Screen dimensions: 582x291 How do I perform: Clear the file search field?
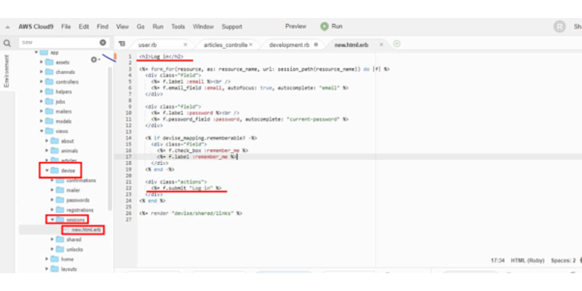click(x=103, y=43)
